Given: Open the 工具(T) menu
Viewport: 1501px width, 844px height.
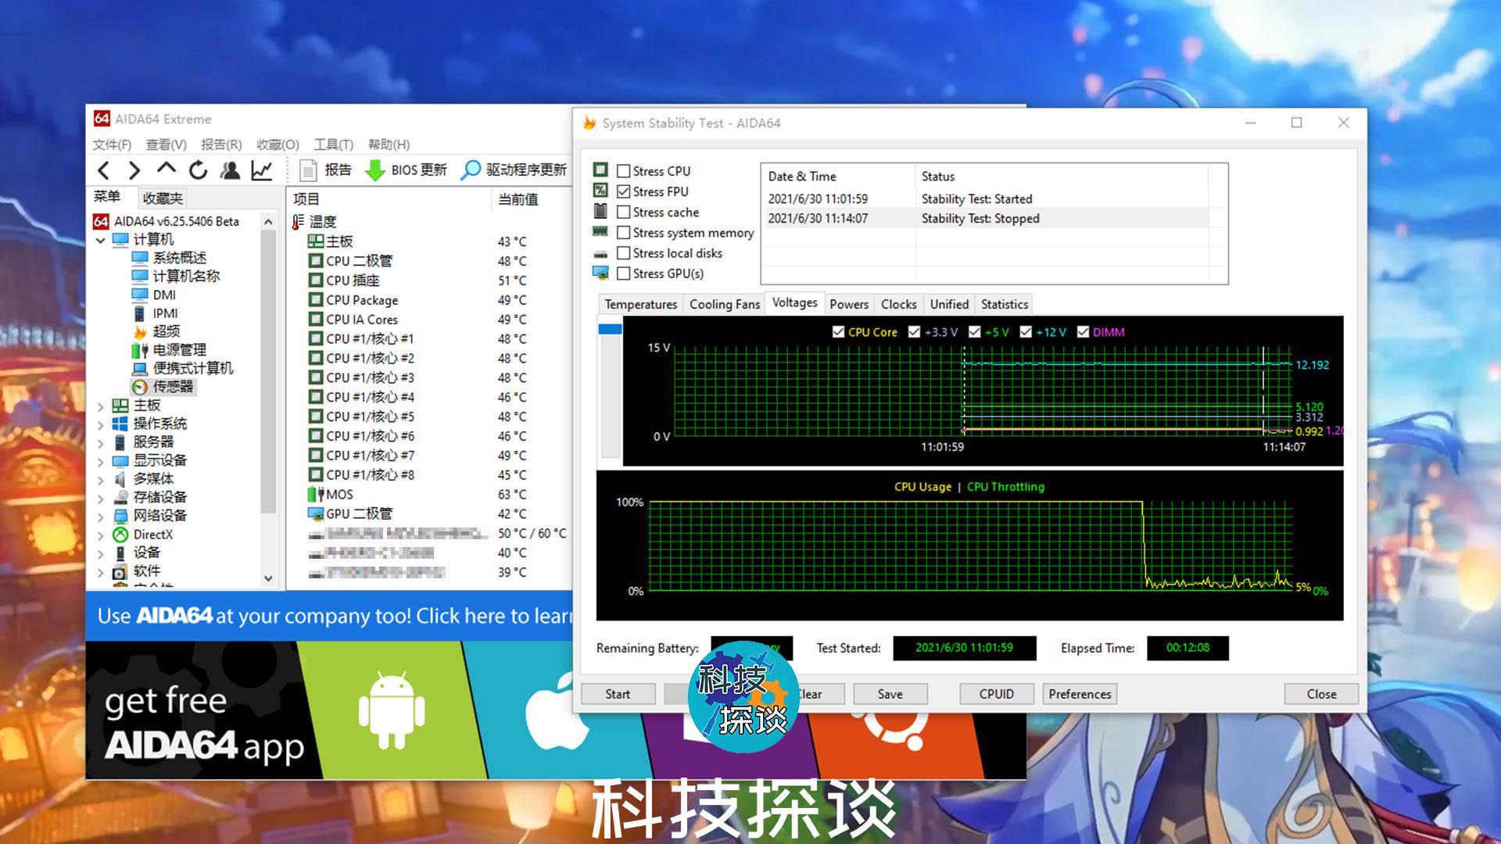Looking at the screenshot, I should click(x=333, y=145).
